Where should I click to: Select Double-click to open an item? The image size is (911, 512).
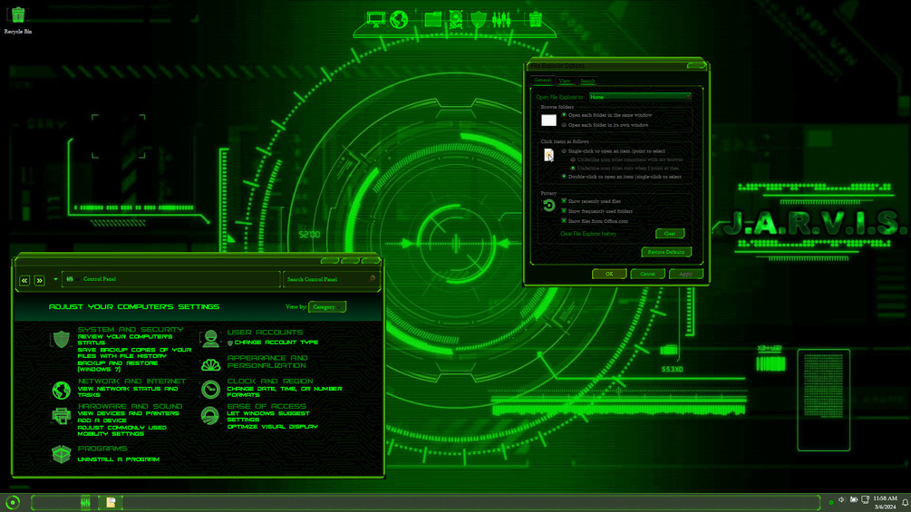coord(621,177)
